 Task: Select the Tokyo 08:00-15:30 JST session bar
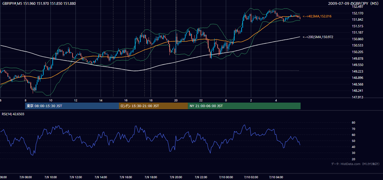tap(72, 106)
